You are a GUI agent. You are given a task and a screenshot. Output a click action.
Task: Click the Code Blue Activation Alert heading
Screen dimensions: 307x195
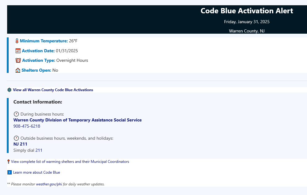pyautogui.click(x=247, y=11)
